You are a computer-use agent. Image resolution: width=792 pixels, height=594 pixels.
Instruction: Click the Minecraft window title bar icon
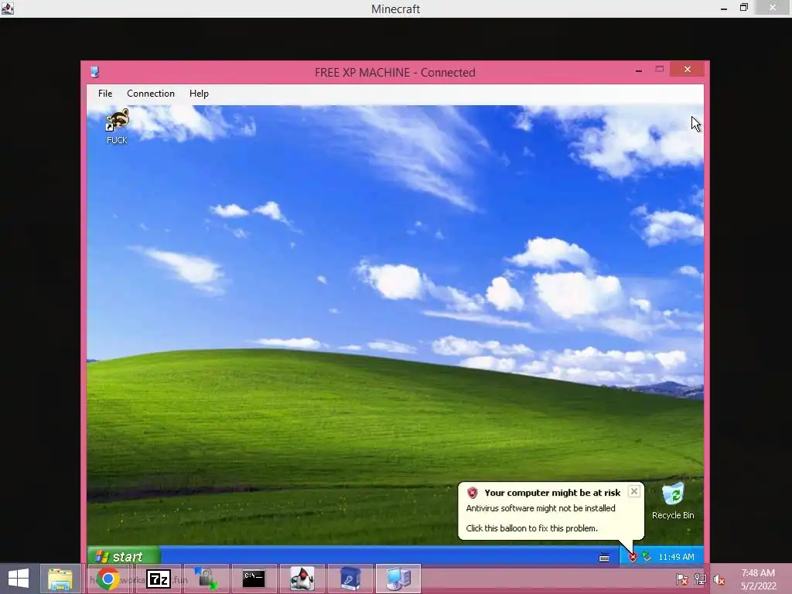(x=8, y=9)
